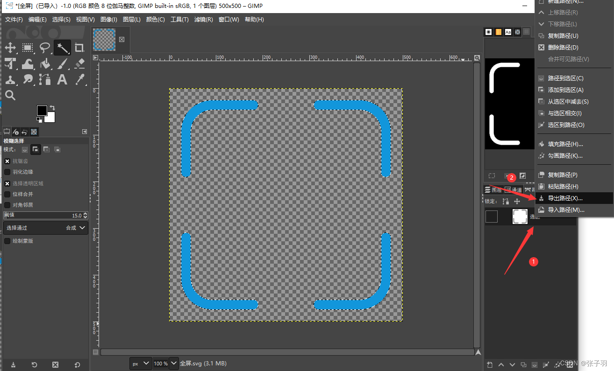
Task: Select the Smudge tool
Action: click(28, 80)
